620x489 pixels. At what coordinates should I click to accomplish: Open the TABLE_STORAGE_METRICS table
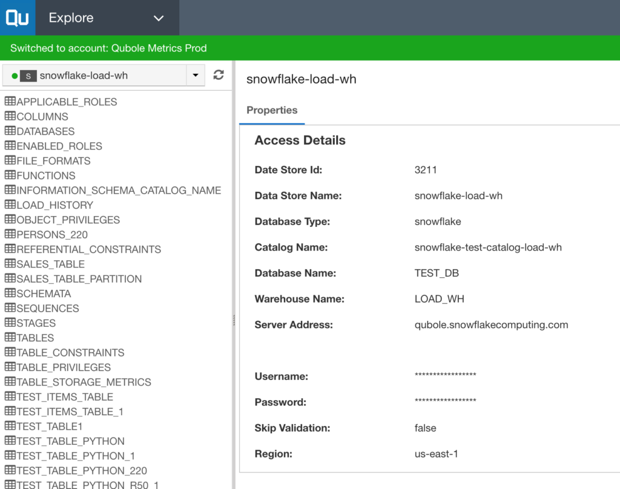(84, 382)
